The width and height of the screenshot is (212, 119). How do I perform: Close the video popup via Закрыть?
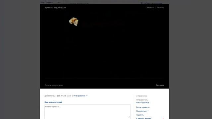tap(160, 8)
